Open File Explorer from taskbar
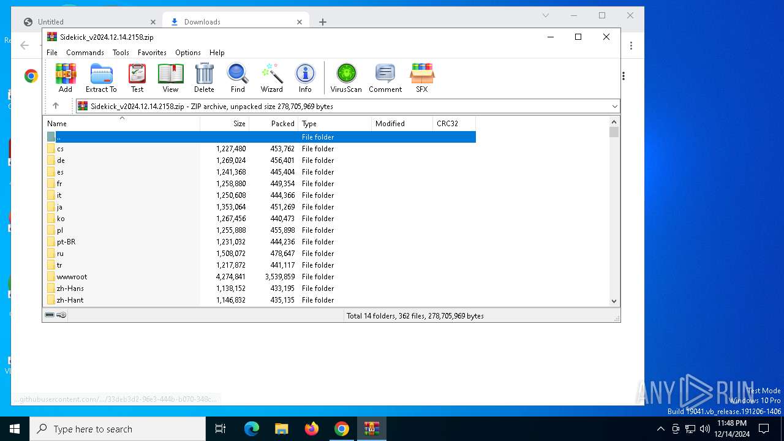This screenshot has width=784, height=441. click(281, 429)
